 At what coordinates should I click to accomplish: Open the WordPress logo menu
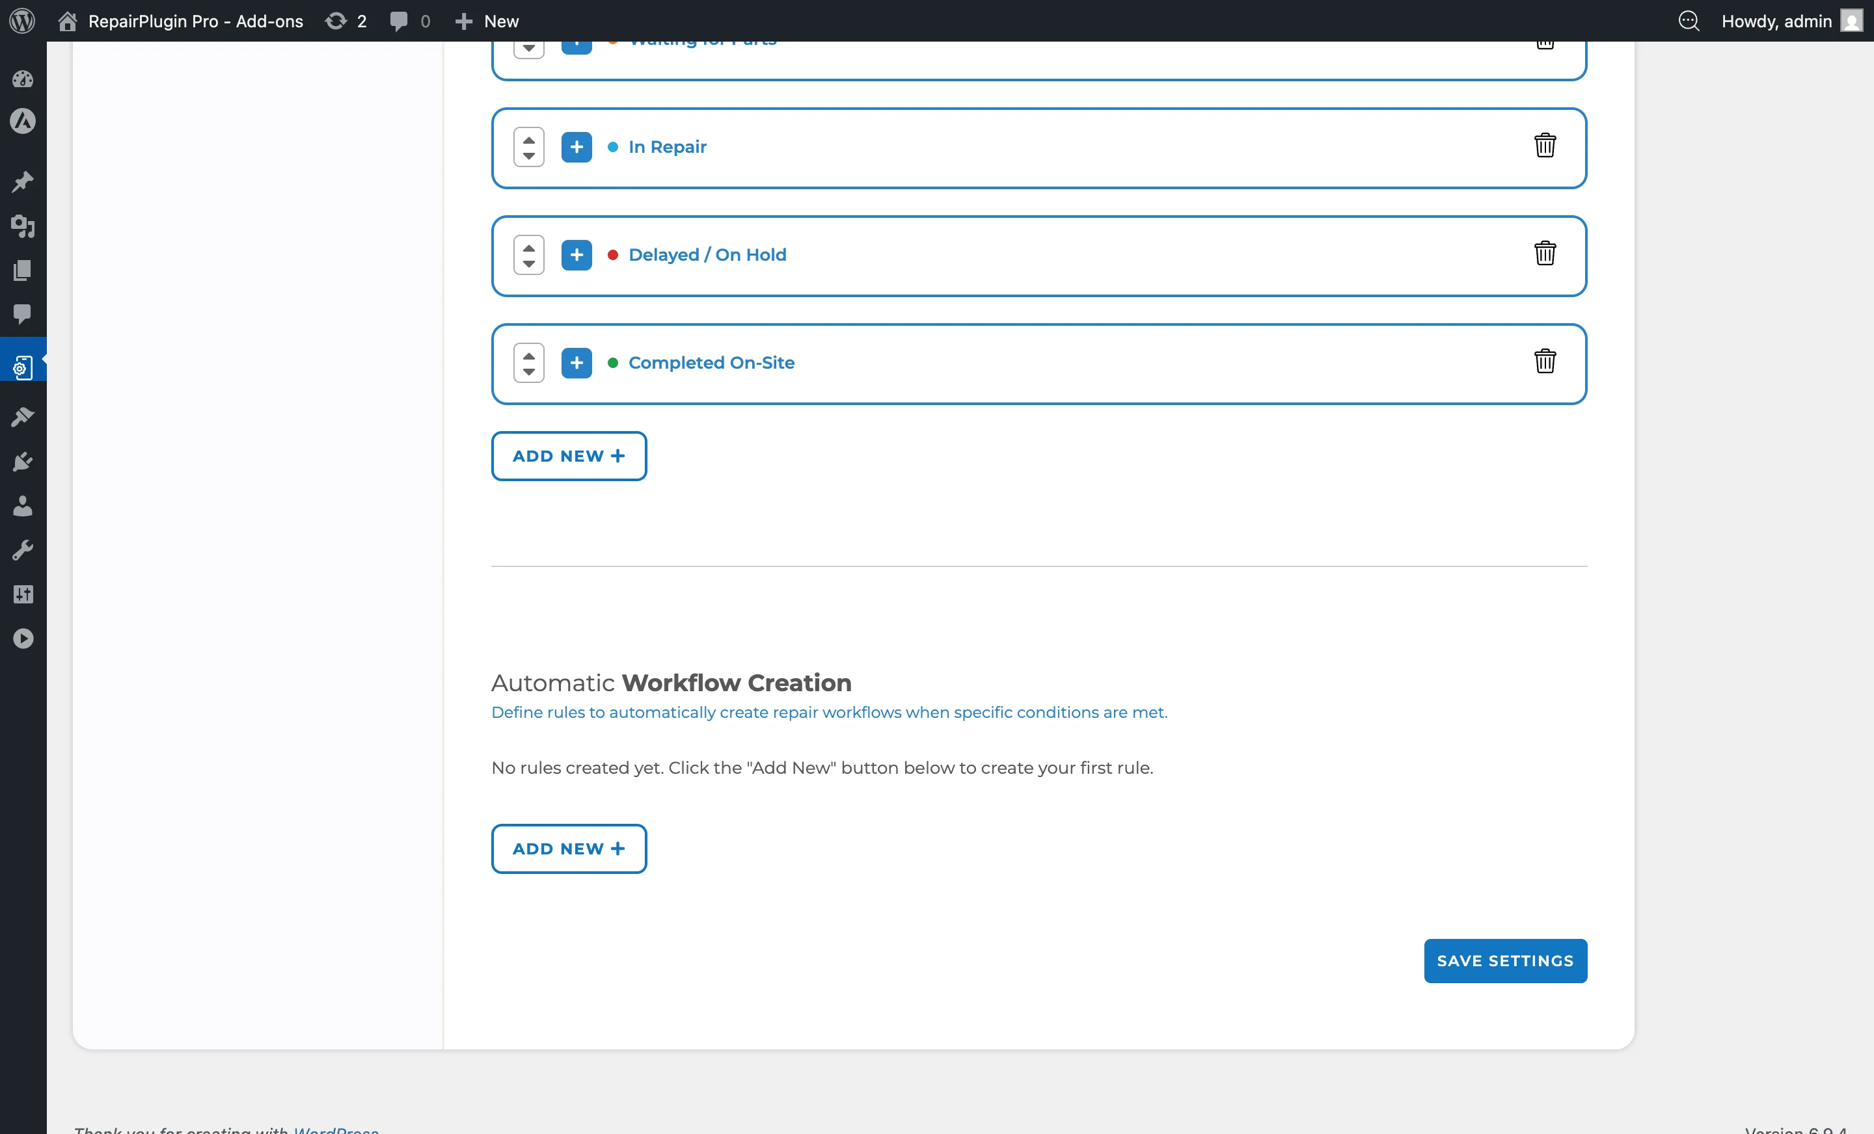22,21
